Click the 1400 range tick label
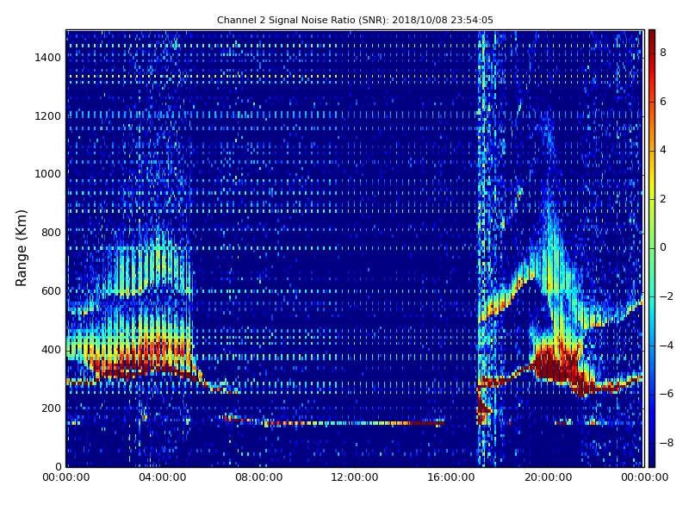 click(48, 58)
